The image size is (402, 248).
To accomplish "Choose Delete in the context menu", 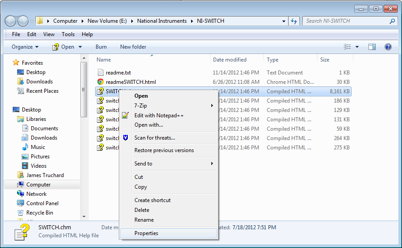I will (142, 210).
